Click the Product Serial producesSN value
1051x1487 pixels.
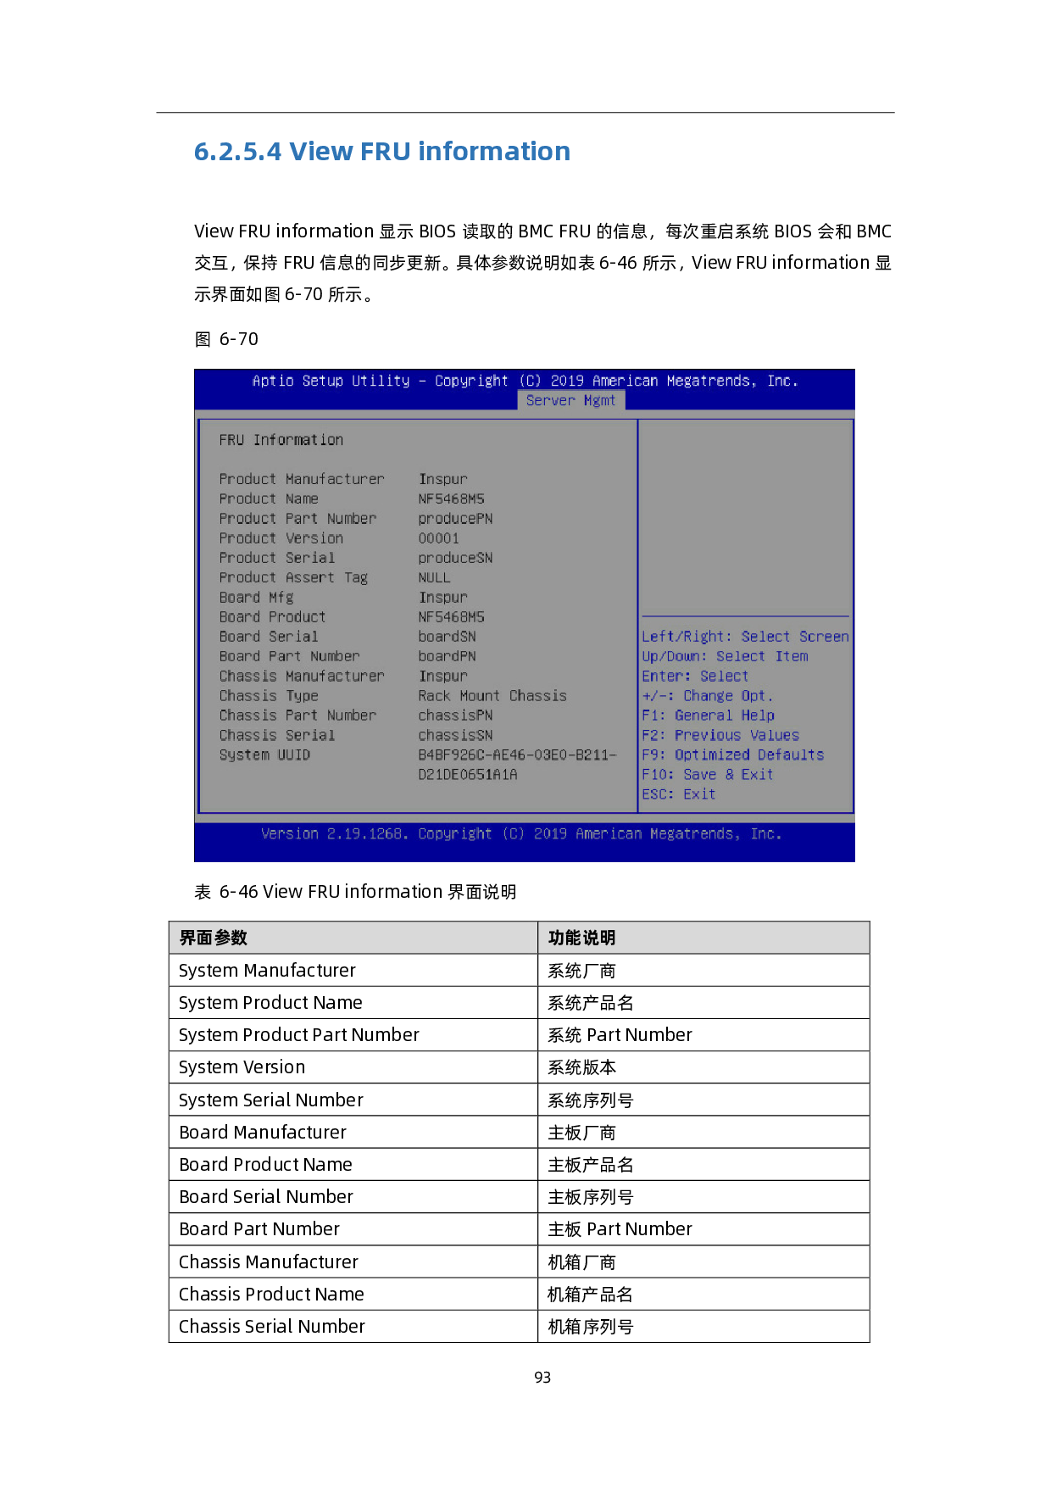455,558
